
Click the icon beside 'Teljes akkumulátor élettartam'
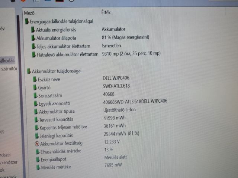click(33, 46)
